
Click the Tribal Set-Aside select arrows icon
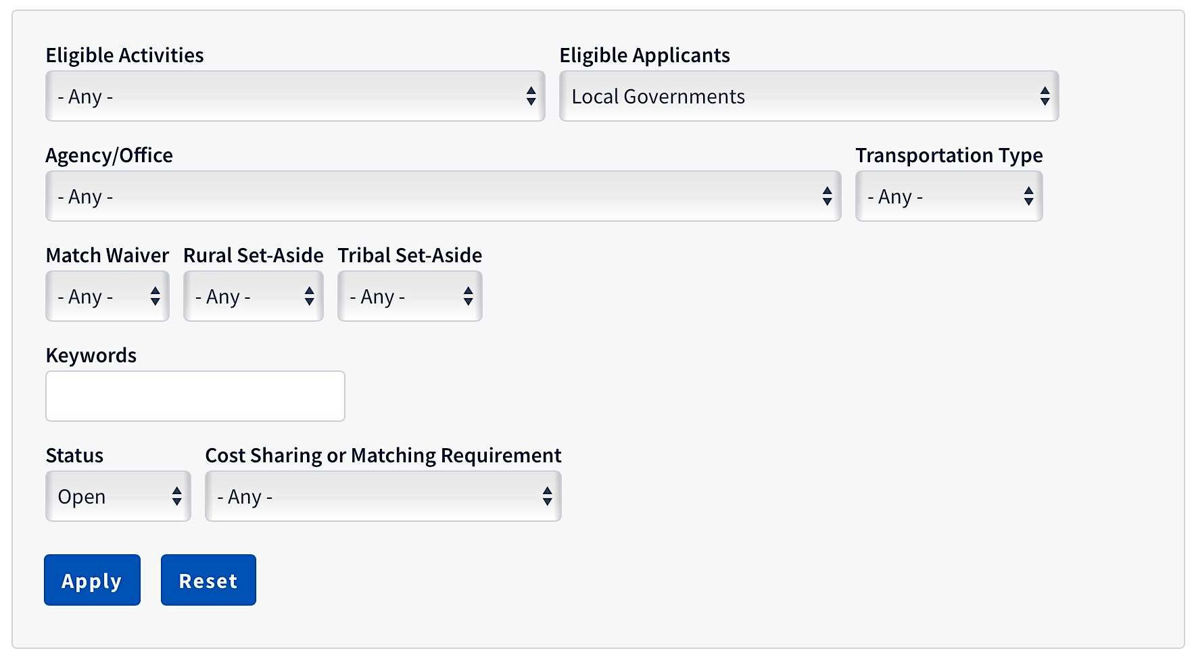(x=468, y=297)
